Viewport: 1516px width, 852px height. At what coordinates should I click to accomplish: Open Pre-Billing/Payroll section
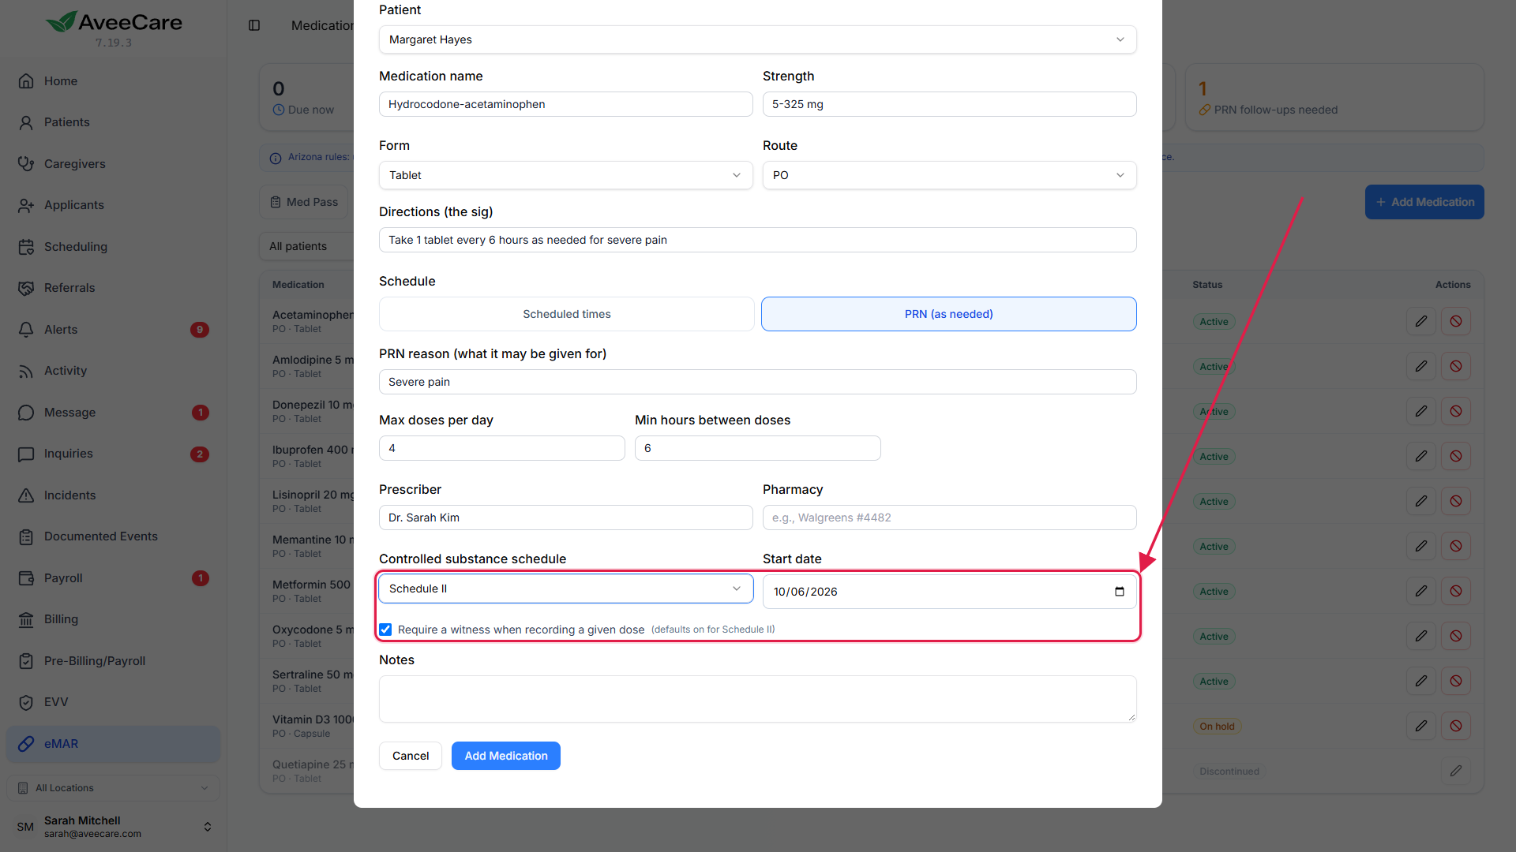tap(113, 661)
